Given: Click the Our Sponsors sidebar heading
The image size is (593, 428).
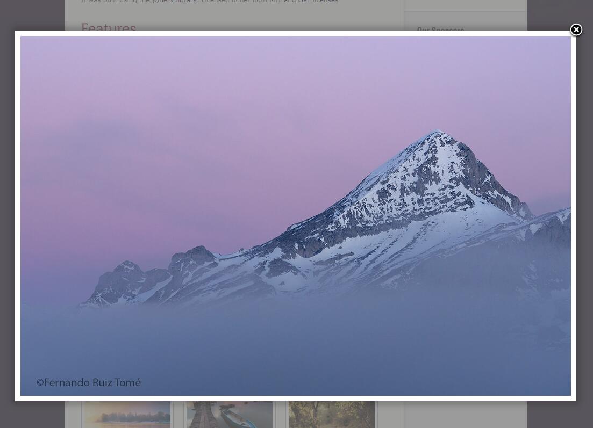Looking at the screenshot, I should coord(440,29).
